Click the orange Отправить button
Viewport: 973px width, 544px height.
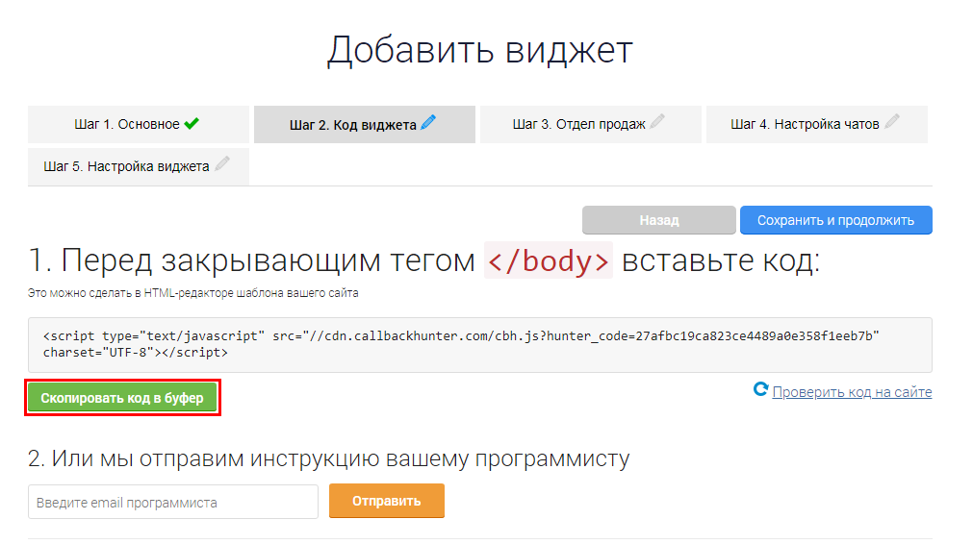387,501
